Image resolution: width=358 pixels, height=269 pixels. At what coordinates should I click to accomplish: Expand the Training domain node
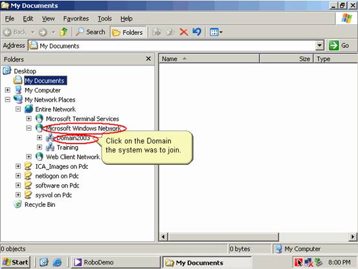[x=39, y=147]
